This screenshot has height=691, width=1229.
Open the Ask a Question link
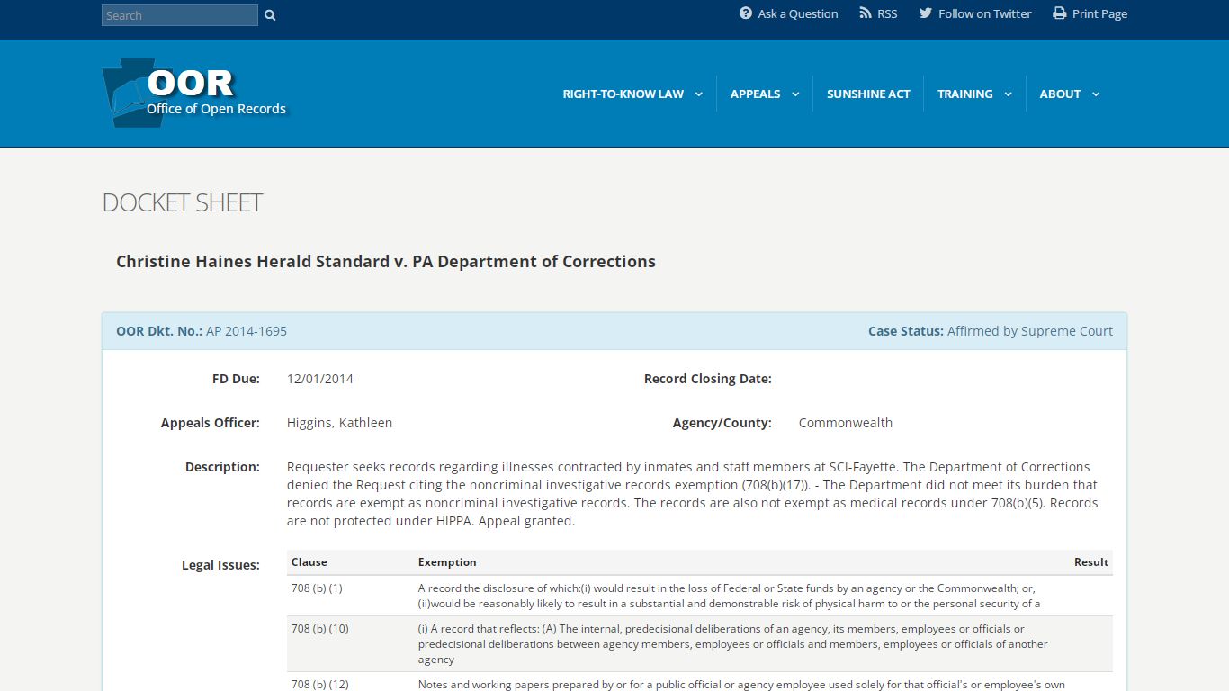(x=789, y=13)
